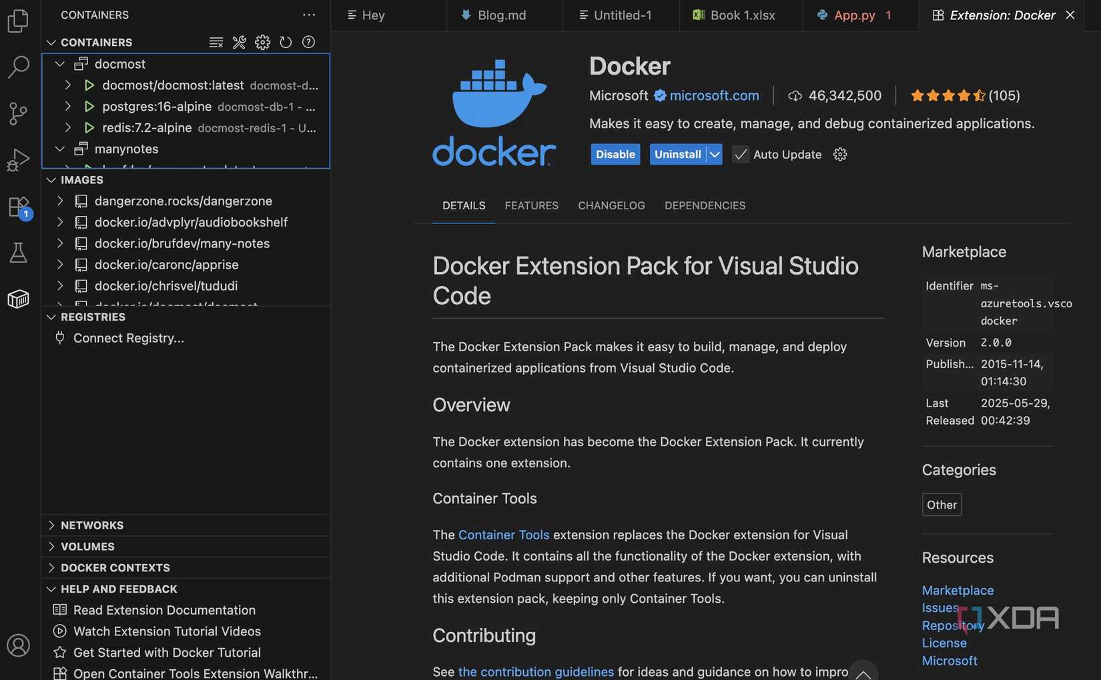Click the Disable button
The image size is (1101, 680).
615,154
